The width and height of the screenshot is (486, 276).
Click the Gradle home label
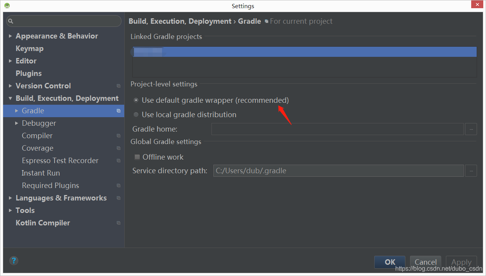155,129
